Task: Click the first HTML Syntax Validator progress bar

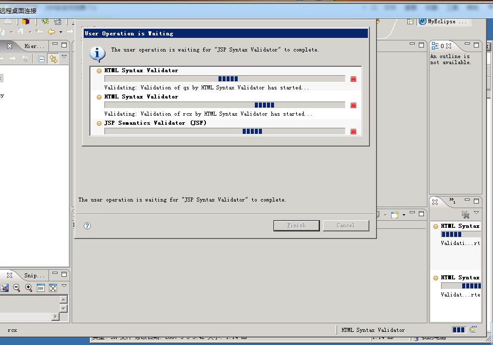Action: click(x=225, y=79)
